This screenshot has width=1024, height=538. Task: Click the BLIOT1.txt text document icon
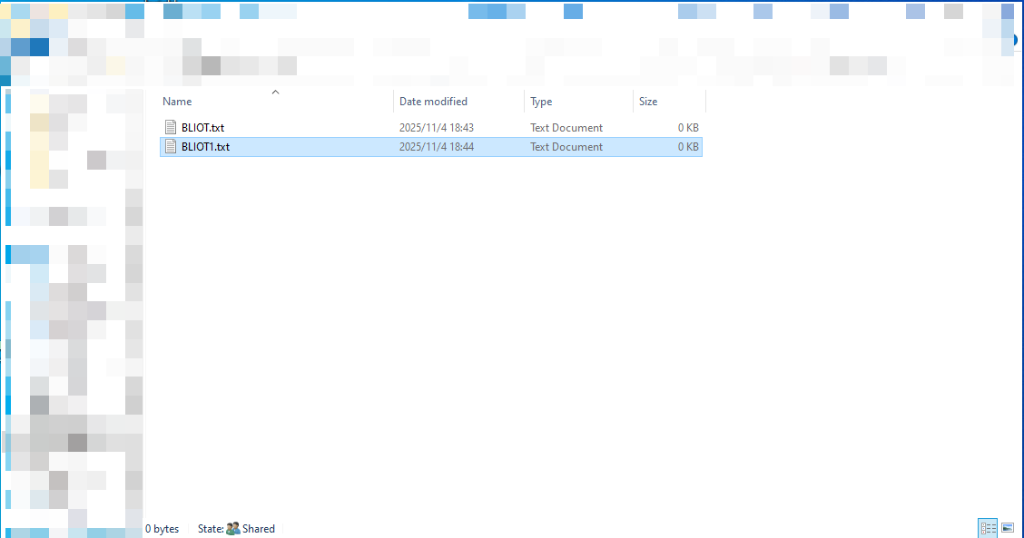click(x=170, y=147)
